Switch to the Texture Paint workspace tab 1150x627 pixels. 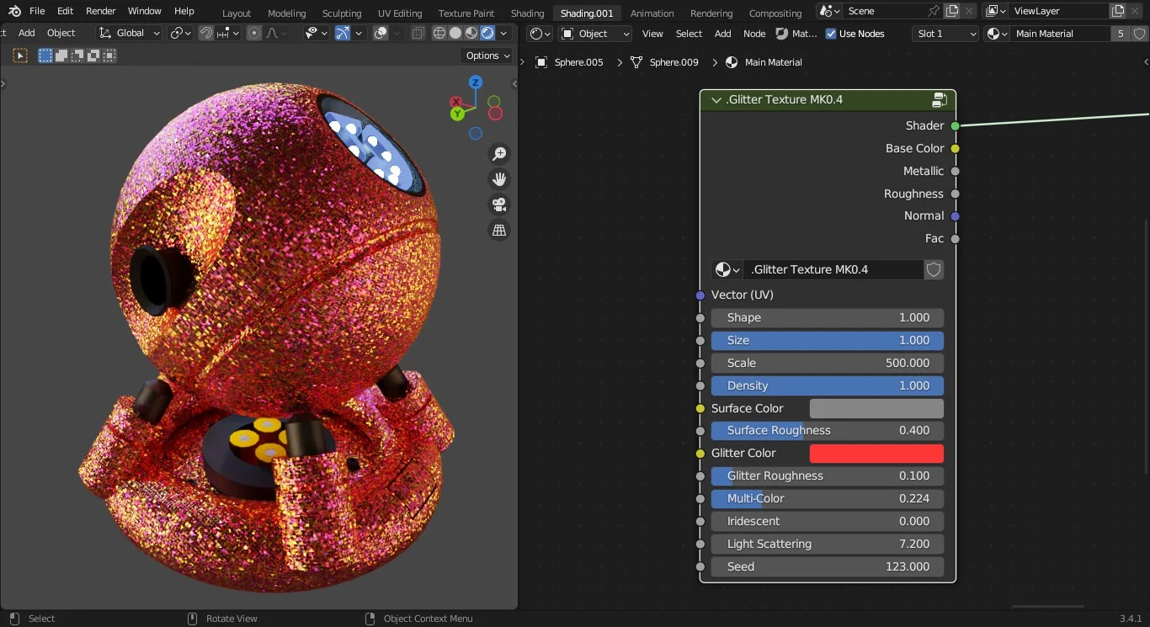coord(466,13)
